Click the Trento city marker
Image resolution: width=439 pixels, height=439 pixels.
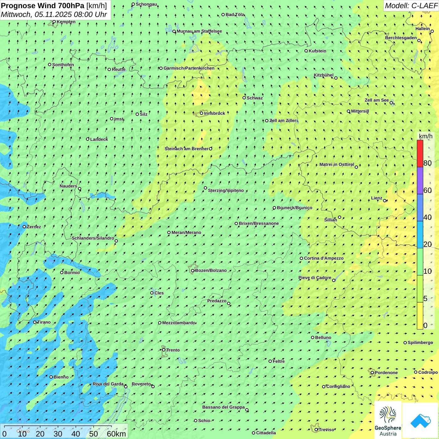164,350
